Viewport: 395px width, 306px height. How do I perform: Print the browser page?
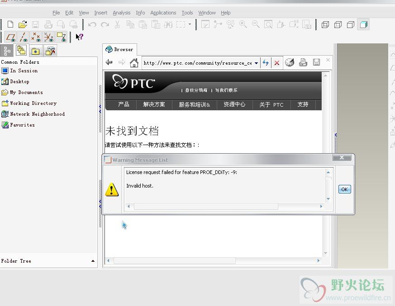(x=303, y=62)
